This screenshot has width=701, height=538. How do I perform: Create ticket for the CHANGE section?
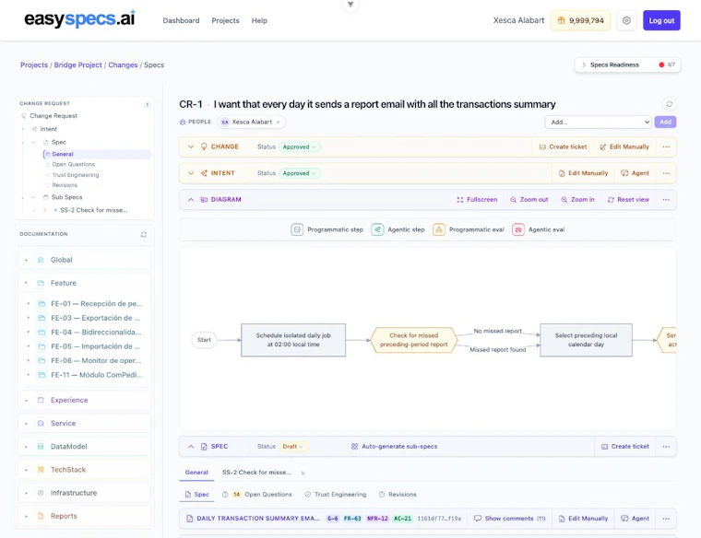(564, 146)
